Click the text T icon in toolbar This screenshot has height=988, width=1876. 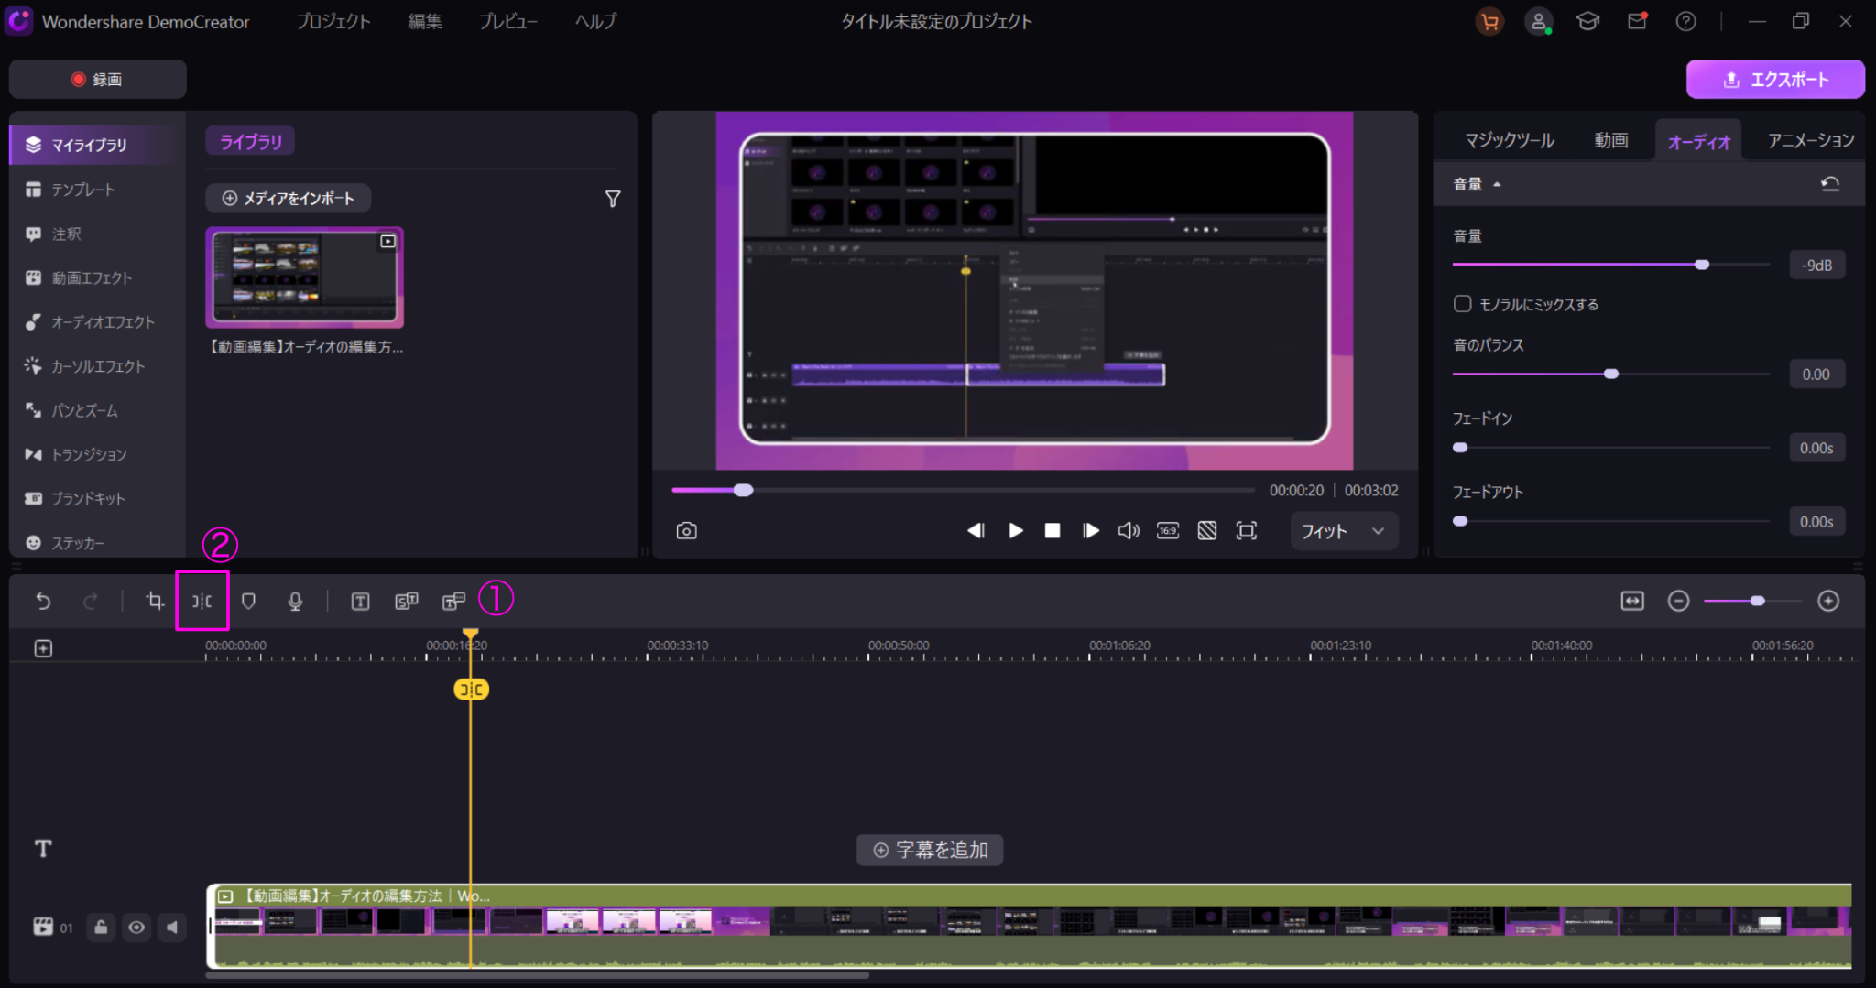(x=360, y=601)
